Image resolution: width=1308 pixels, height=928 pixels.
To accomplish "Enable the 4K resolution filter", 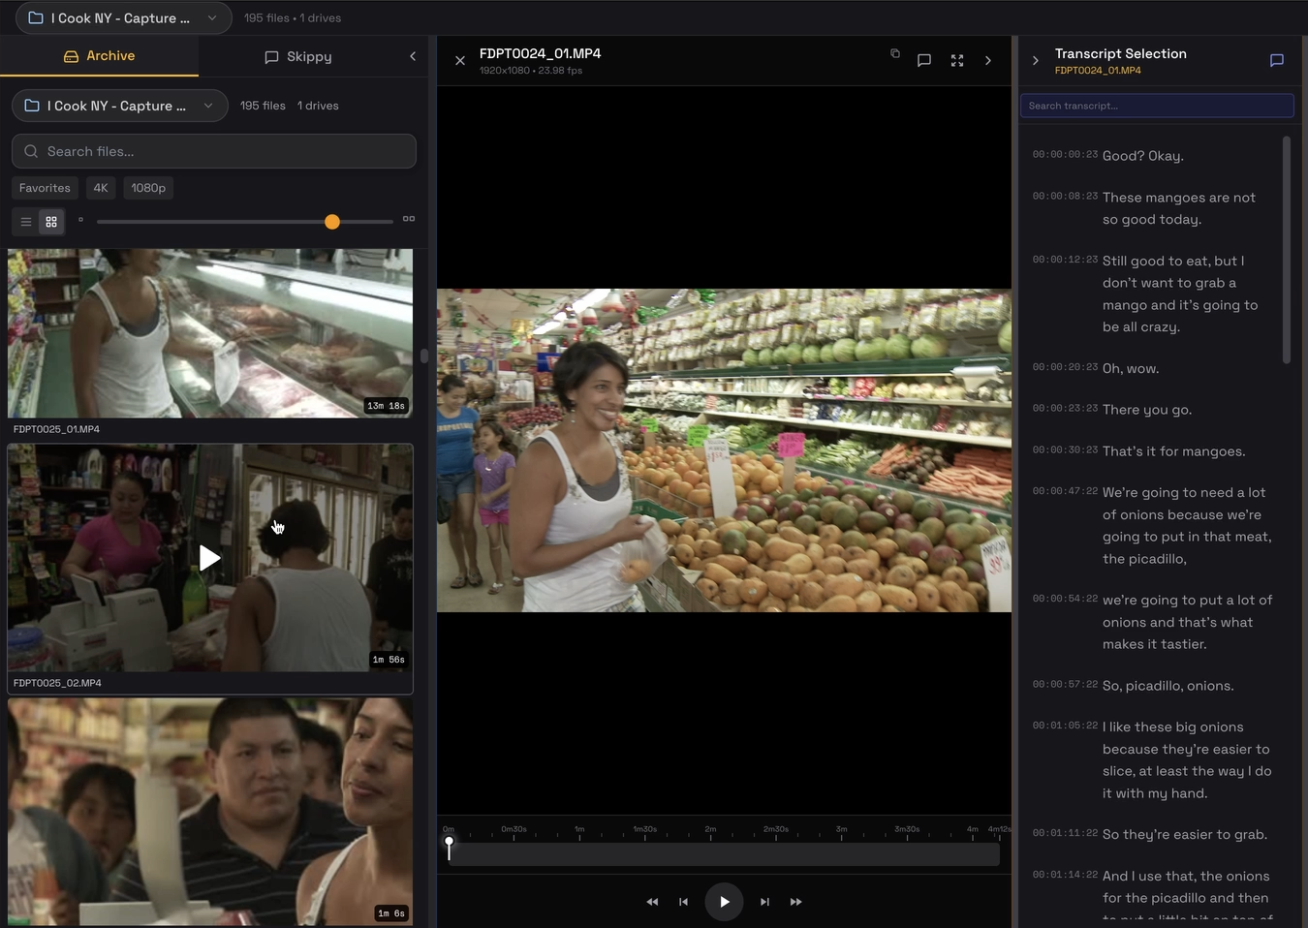I will click(x=100, y=187).
